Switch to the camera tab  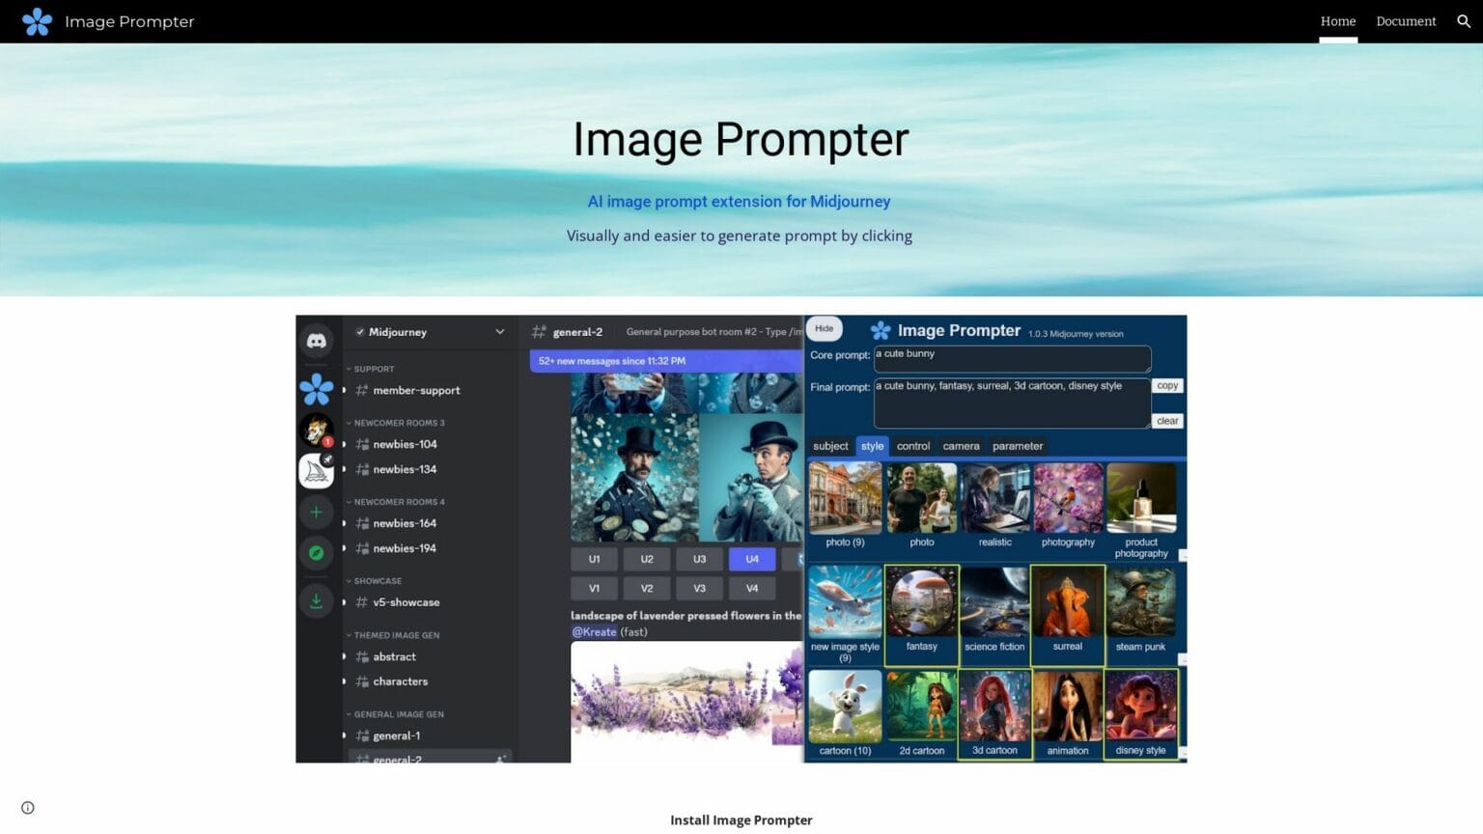pyautogui.click(x=960, y=446)
